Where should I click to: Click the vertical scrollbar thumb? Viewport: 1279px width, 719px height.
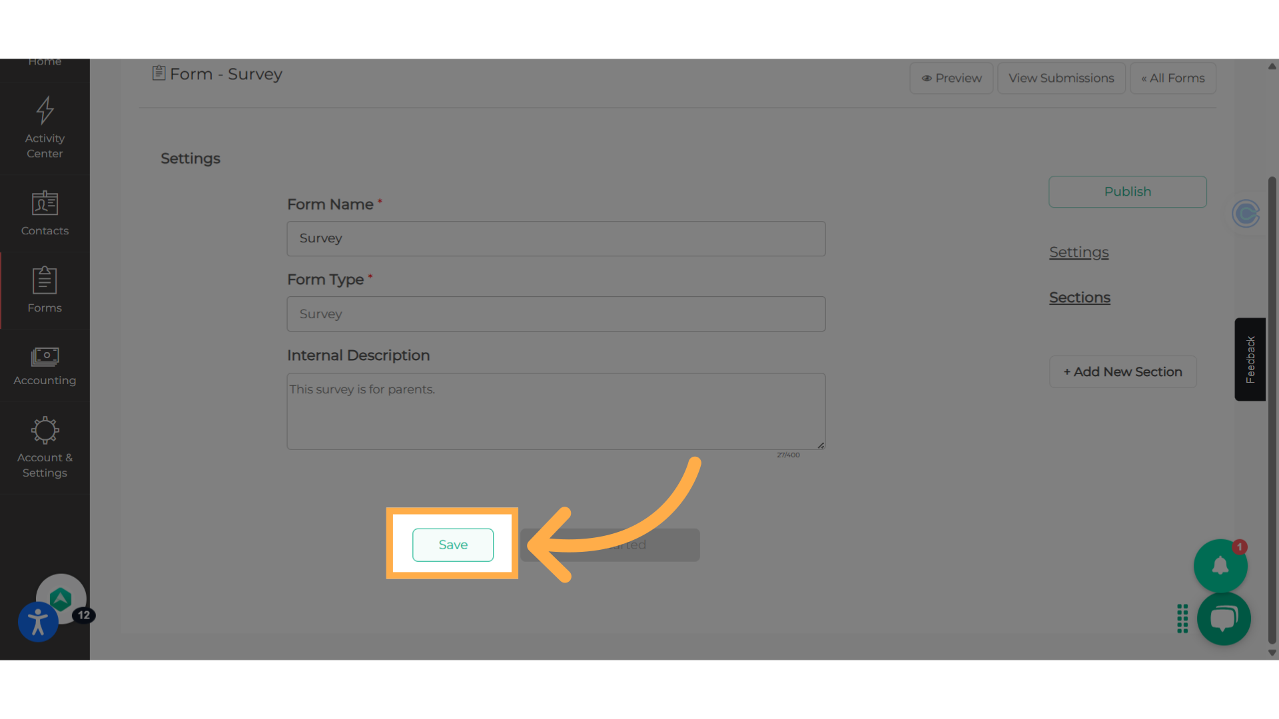tap(1272, 410)
